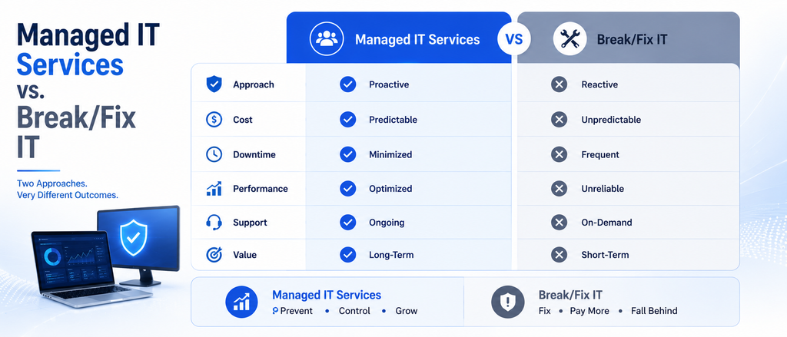The image size is (787, 337).
Task: Click the VS circle badge
Action: 514,38
